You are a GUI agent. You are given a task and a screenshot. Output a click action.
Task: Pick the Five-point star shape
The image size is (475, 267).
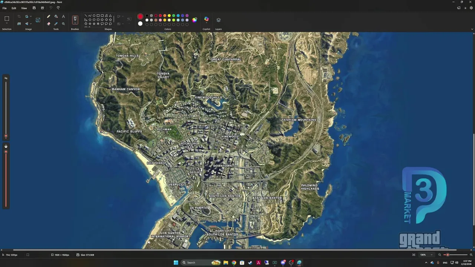click(94, 24)
